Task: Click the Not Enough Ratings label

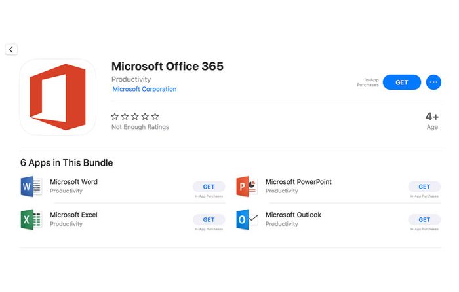Action: coord(140,127)
